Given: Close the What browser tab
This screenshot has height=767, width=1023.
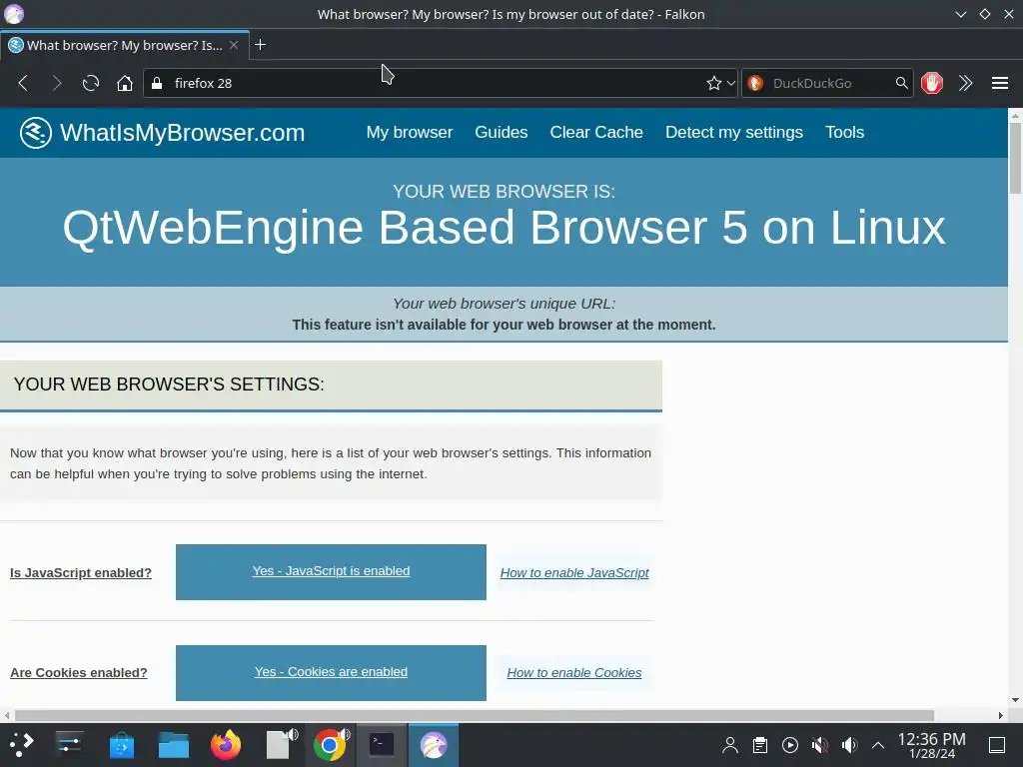Looking at the screenshot, I should pos(234,45).
